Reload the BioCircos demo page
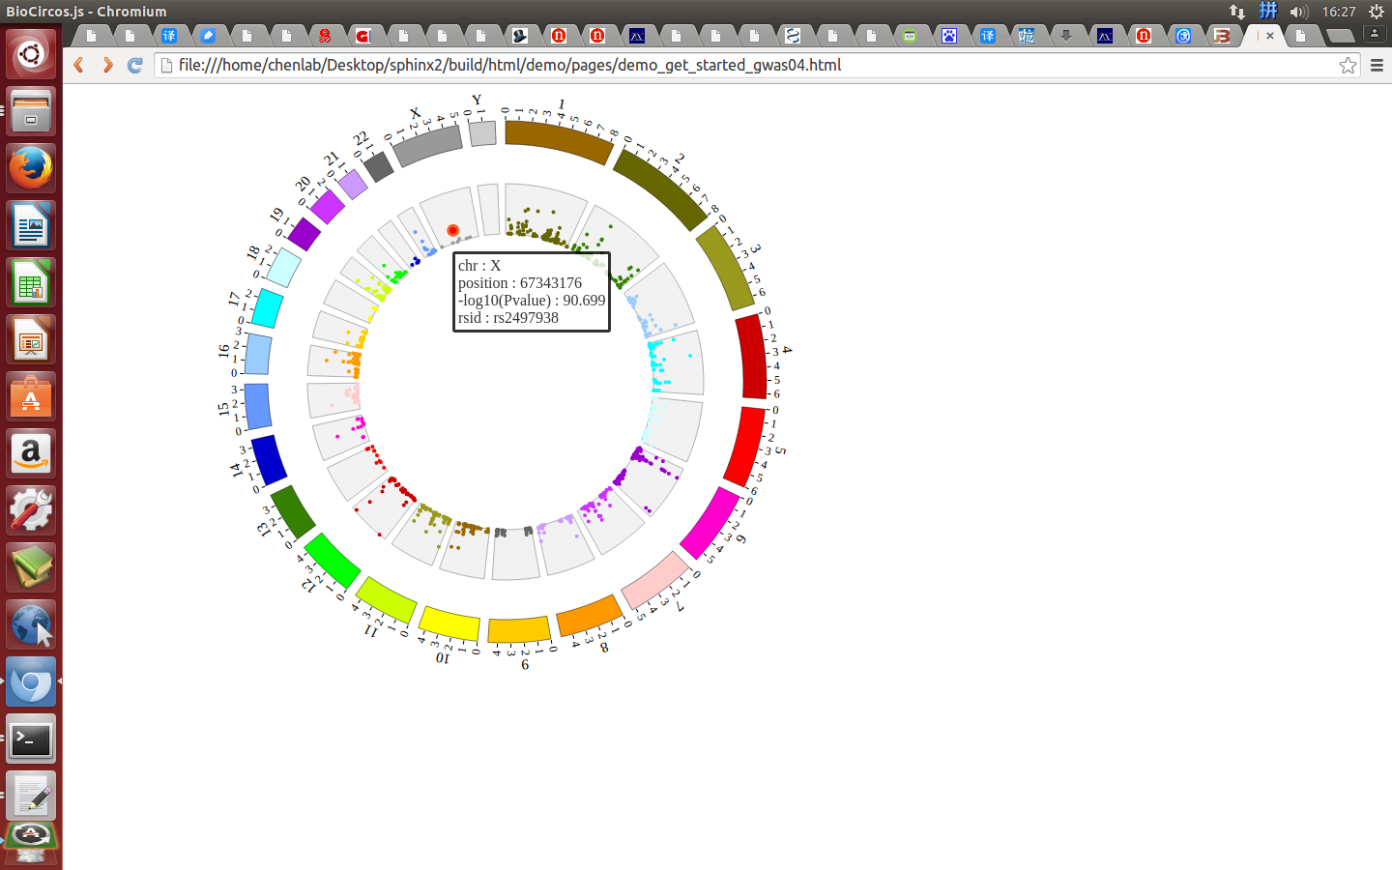This screenshot has width=1392, height=870. click(x=135, y=65)
